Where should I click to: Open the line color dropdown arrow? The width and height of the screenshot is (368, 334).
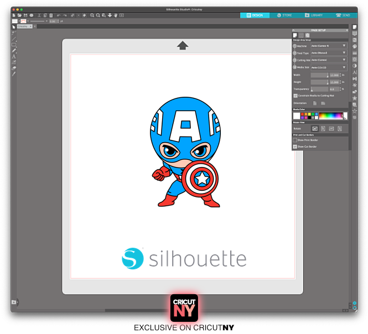(x=28, y=21)
